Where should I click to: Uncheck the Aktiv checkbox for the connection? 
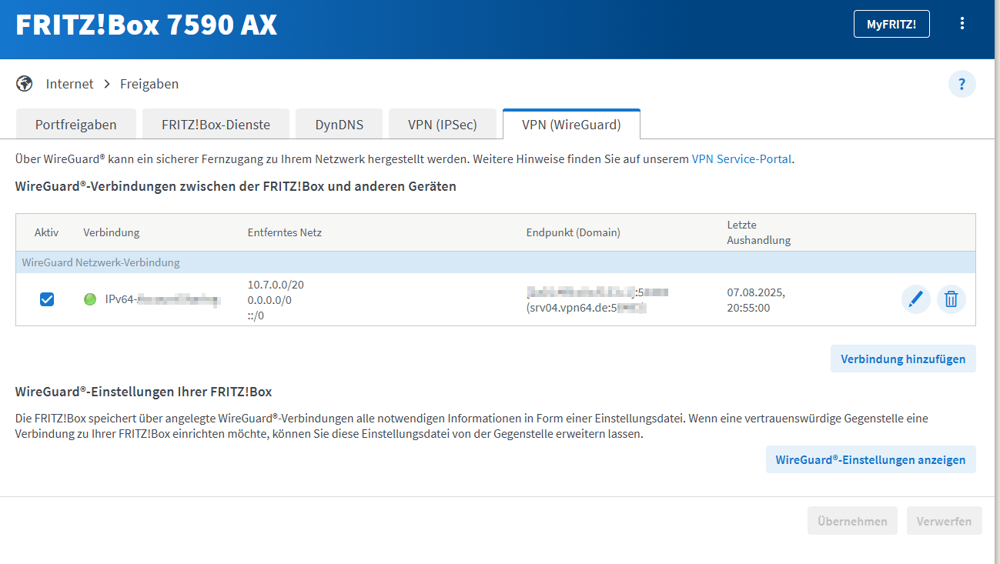[47, 299]
